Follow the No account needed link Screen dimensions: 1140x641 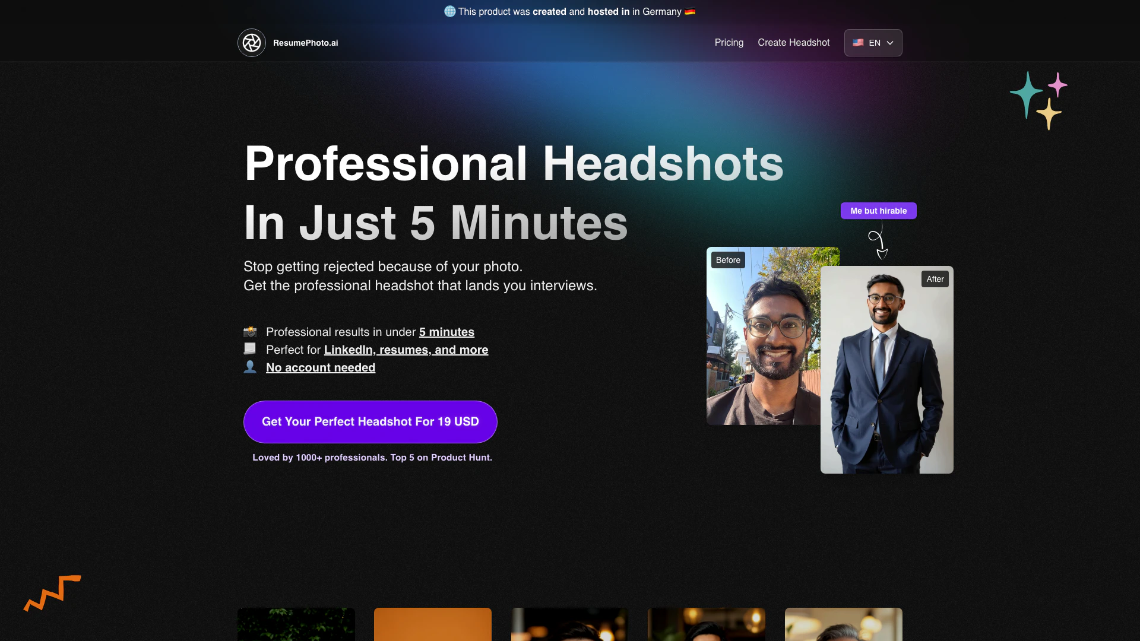tap(321, 367)
